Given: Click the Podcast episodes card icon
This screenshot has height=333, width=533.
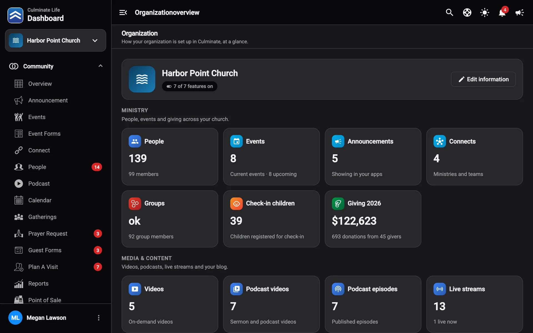Looking at the screenshot, I should (x=338, y=289).
